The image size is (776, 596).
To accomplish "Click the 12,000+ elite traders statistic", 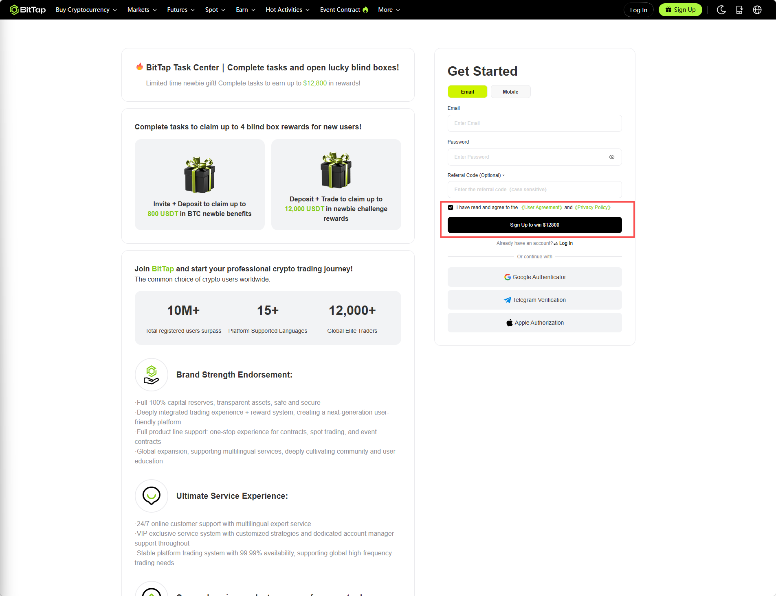I will pos(352,310).
